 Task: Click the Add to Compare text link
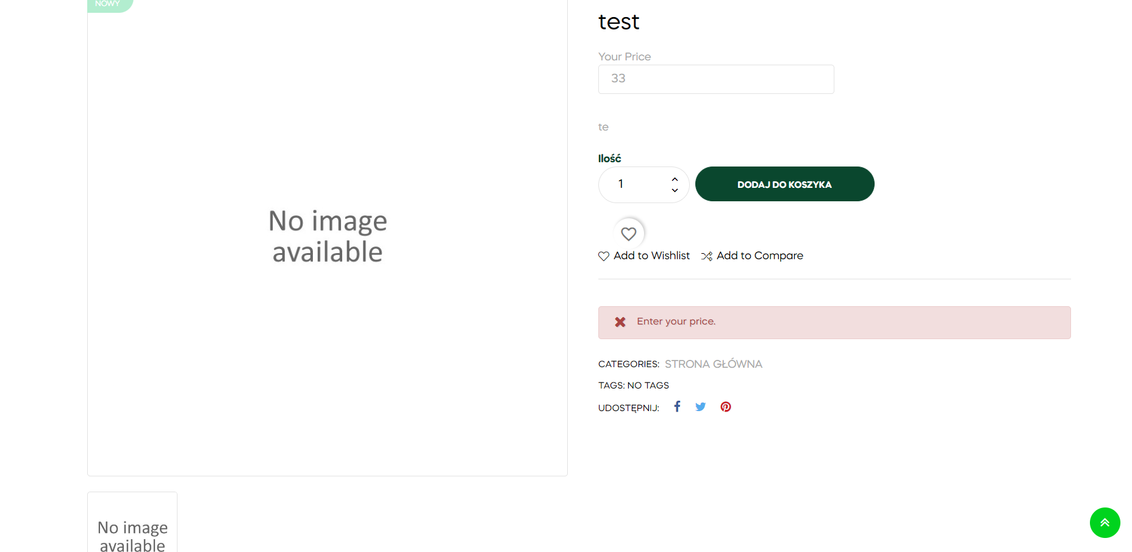click(x=759, y=256)
